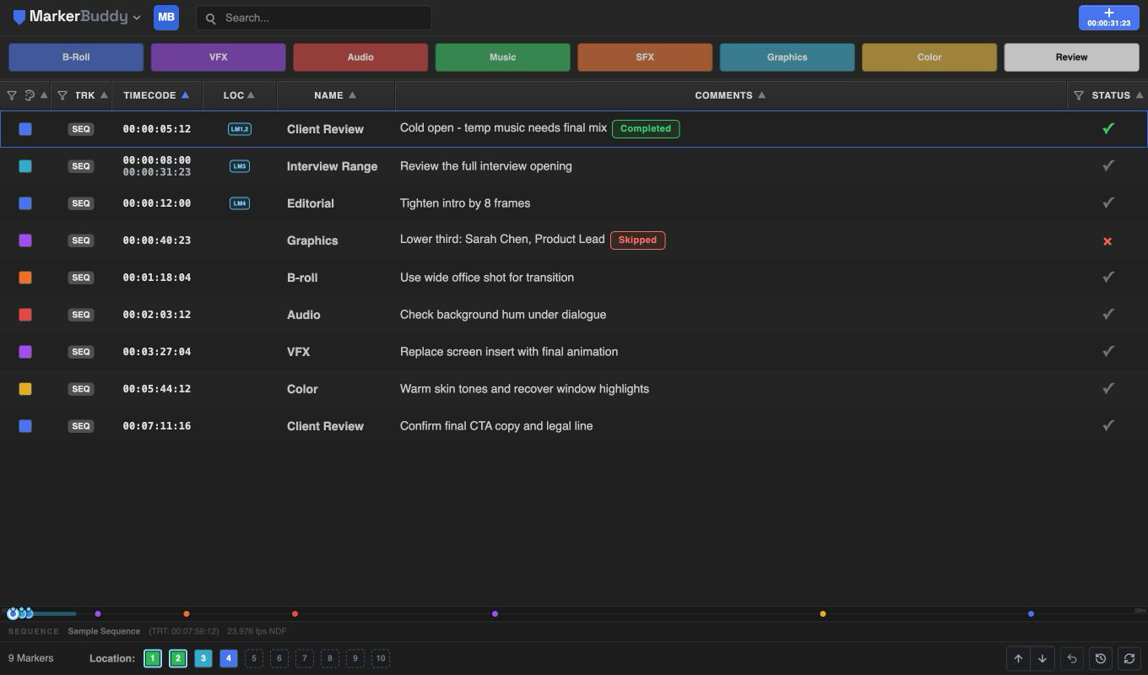The width and height of the screenshot is (1148, 675).
Task: Focus the Search field
Action: (313, 18)
